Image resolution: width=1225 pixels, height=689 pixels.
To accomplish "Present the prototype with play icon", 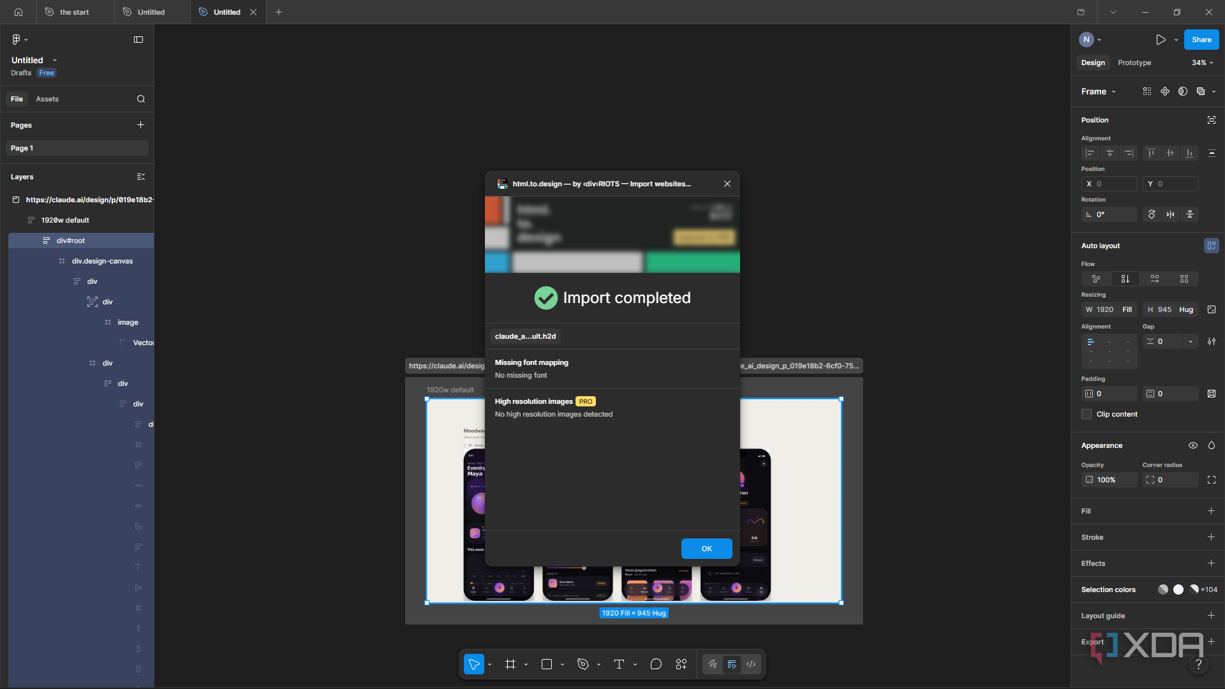I will pyautogui.click(x=1161, y=40).
